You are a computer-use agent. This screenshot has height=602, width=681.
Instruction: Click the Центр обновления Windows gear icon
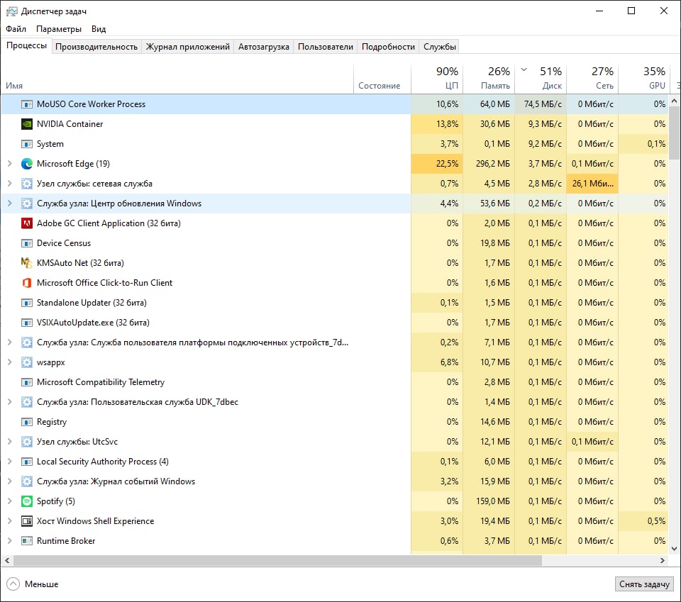click(27, 204)
